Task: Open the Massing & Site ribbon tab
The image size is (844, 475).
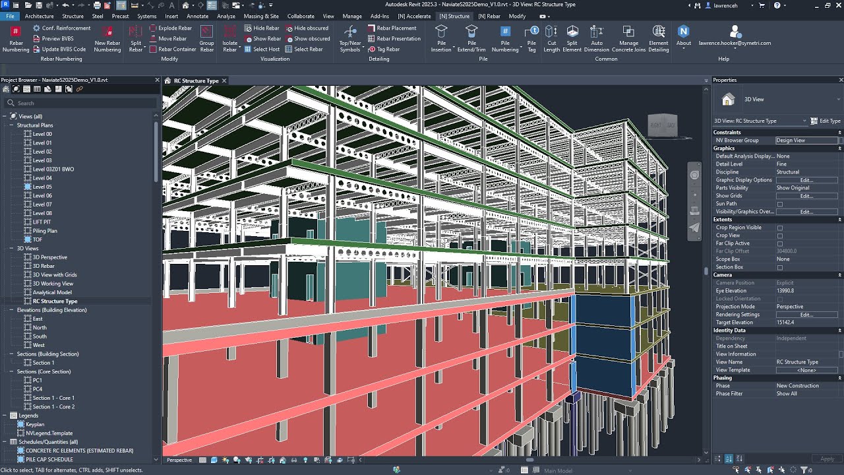Action: coord(261,16)
